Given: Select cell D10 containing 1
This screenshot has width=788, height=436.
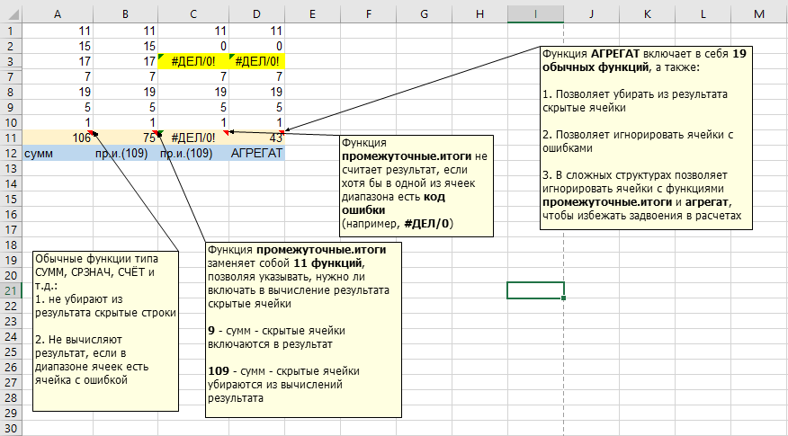Looking at the screenshot, I should click(x=256, y=122).
